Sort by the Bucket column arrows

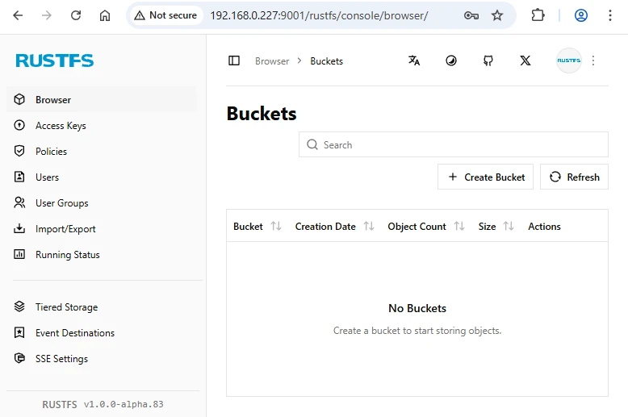click(276, 226)
